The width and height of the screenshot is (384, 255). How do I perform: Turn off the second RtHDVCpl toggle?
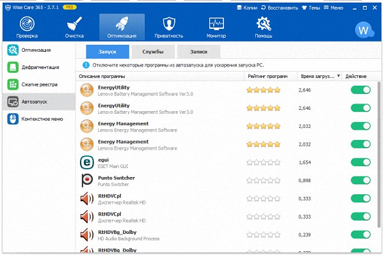pyautogui.click(x=361, y=217)
